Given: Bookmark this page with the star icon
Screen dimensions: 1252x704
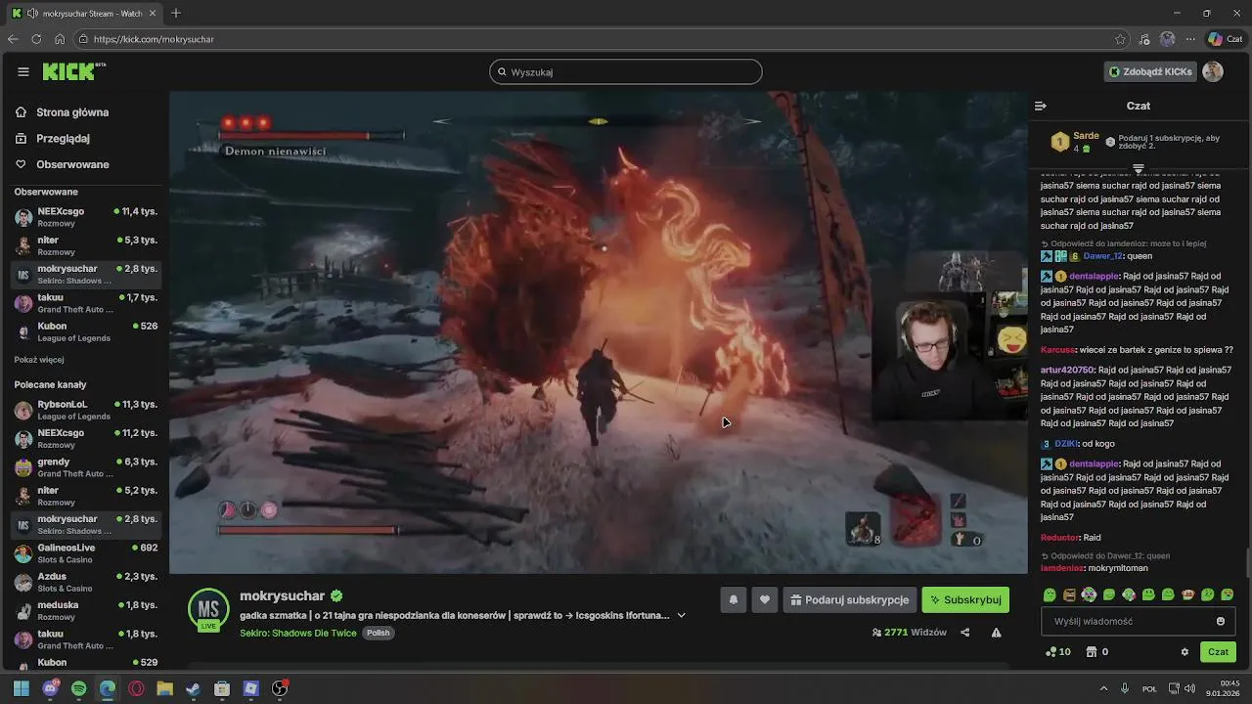Looking at the screenshot, I should [x=1120, y=39].
